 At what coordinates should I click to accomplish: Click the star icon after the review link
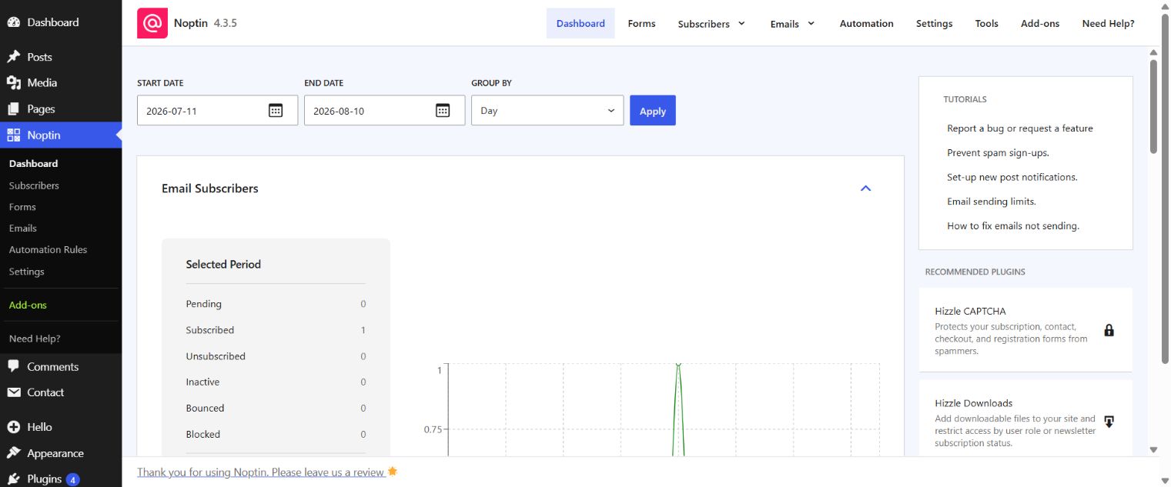click(x=393, y=471)
